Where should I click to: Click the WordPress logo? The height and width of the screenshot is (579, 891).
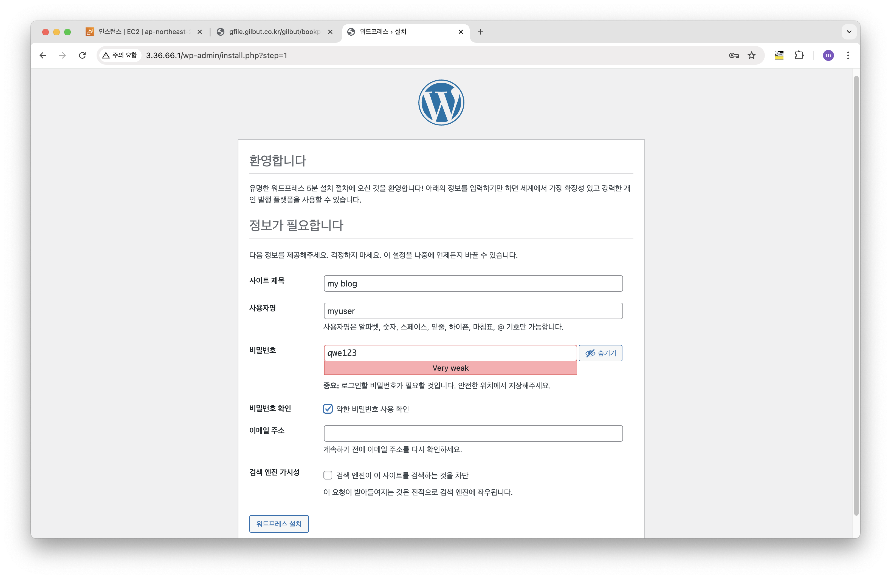pyautogui.click(x=441, y=103)
